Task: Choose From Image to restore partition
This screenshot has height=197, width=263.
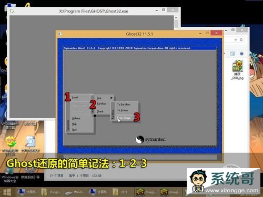Action: [x=124, y=118]
